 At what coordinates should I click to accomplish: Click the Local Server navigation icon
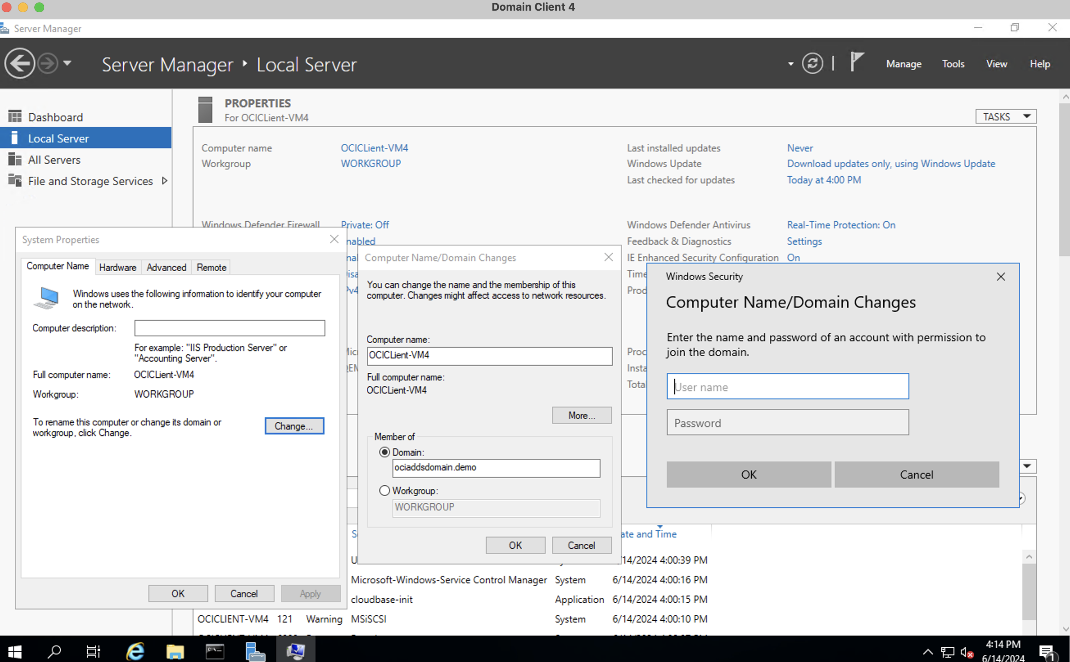click(14, 137)
